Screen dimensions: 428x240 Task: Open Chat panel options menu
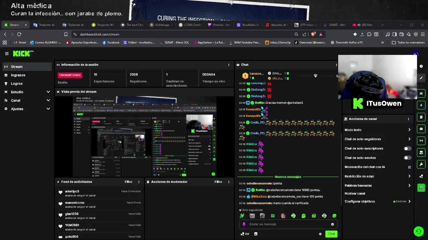pos(336,65)
